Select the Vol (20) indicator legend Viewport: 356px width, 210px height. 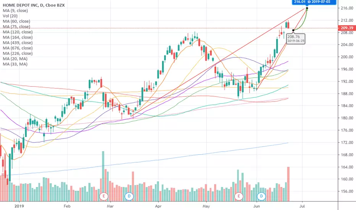[x=10, y=16]
